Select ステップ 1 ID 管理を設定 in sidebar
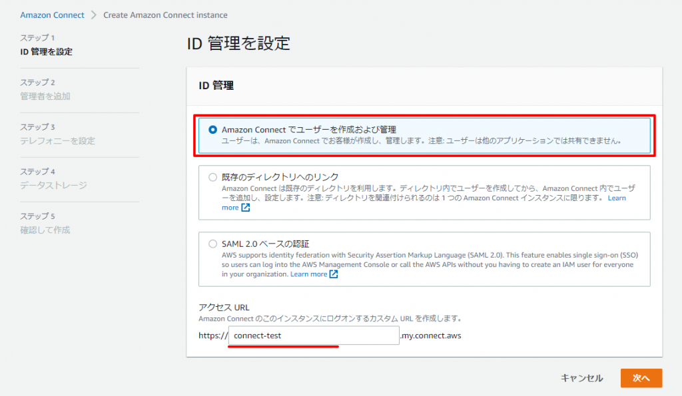The width and height of the screenshot is (682, 396). click(x=46, y=45)
